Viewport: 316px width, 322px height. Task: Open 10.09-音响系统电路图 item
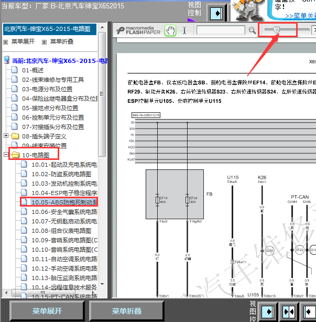(x=64, y=240)
